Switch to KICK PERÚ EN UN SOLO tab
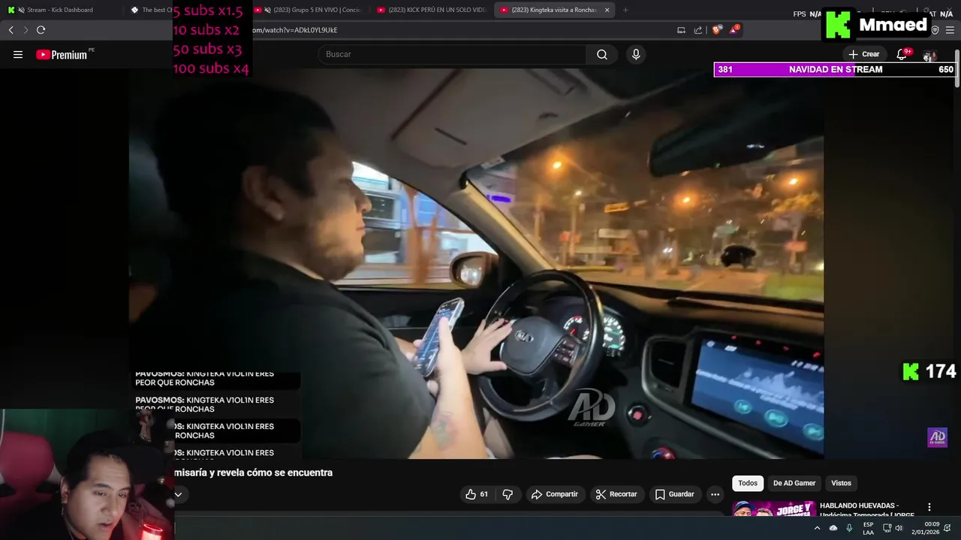Viewport: 961px width, 540px height. point(432,10)
